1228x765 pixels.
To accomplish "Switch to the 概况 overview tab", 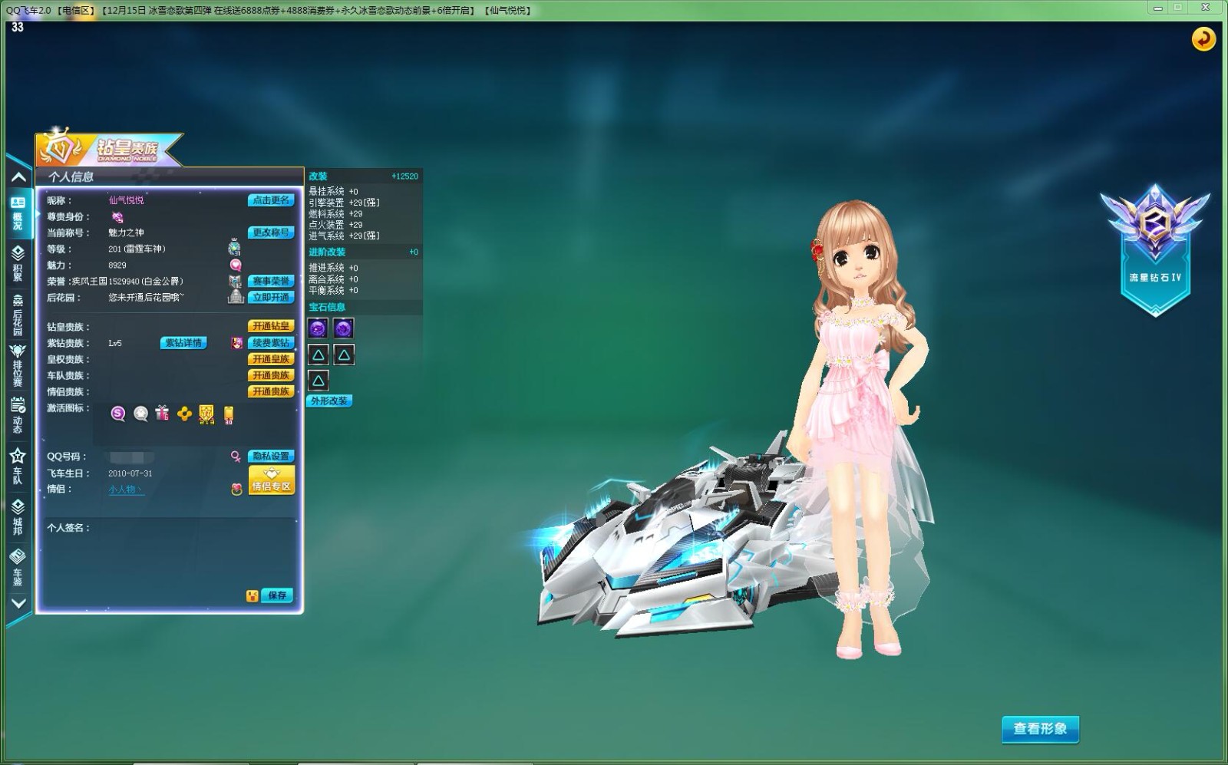I will [18, 213].
